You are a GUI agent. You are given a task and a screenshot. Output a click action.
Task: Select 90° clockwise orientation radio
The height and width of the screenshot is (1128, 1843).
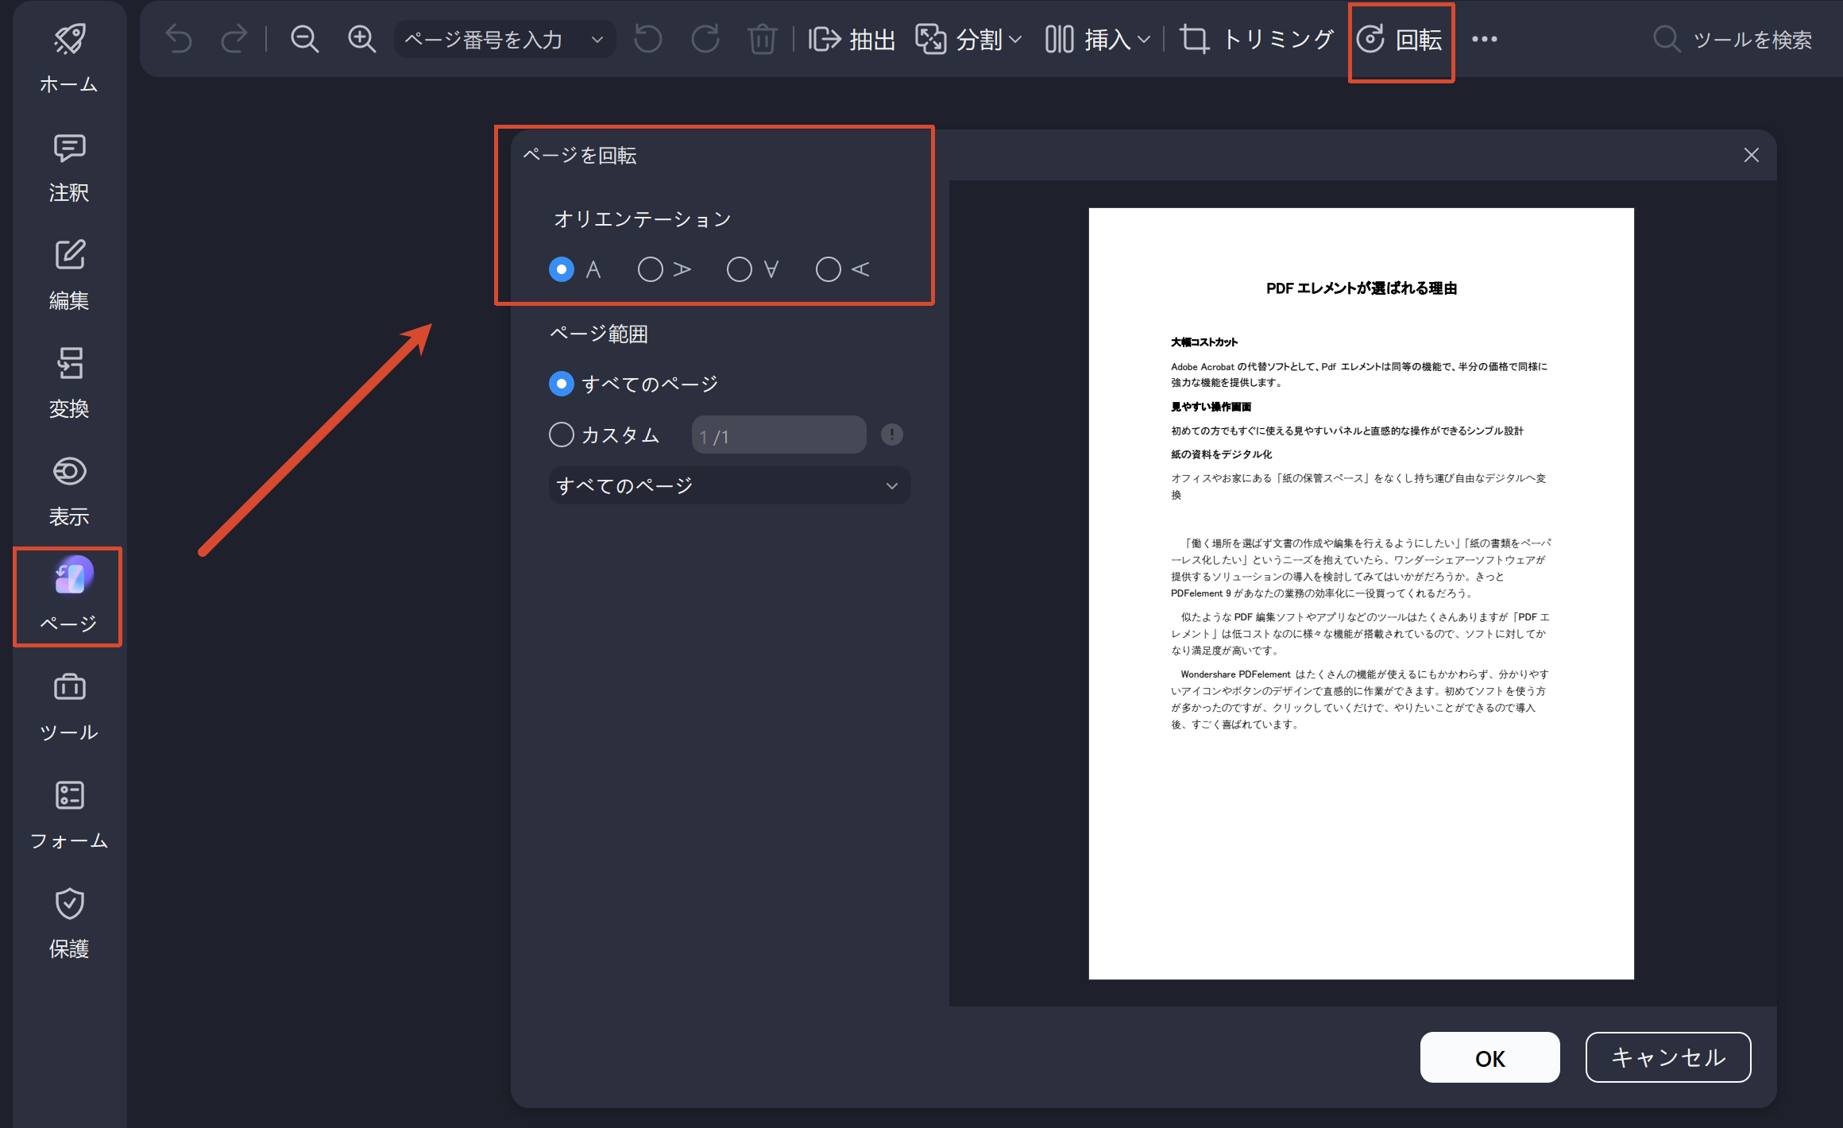(651, 269)
